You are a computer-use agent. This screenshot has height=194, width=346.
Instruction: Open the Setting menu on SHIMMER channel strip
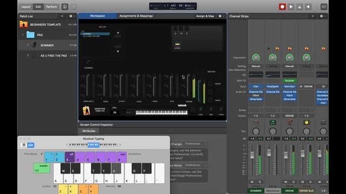[x=256, y=66]
